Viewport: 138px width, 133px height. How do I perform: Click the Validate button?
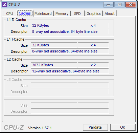pos(95,127)
